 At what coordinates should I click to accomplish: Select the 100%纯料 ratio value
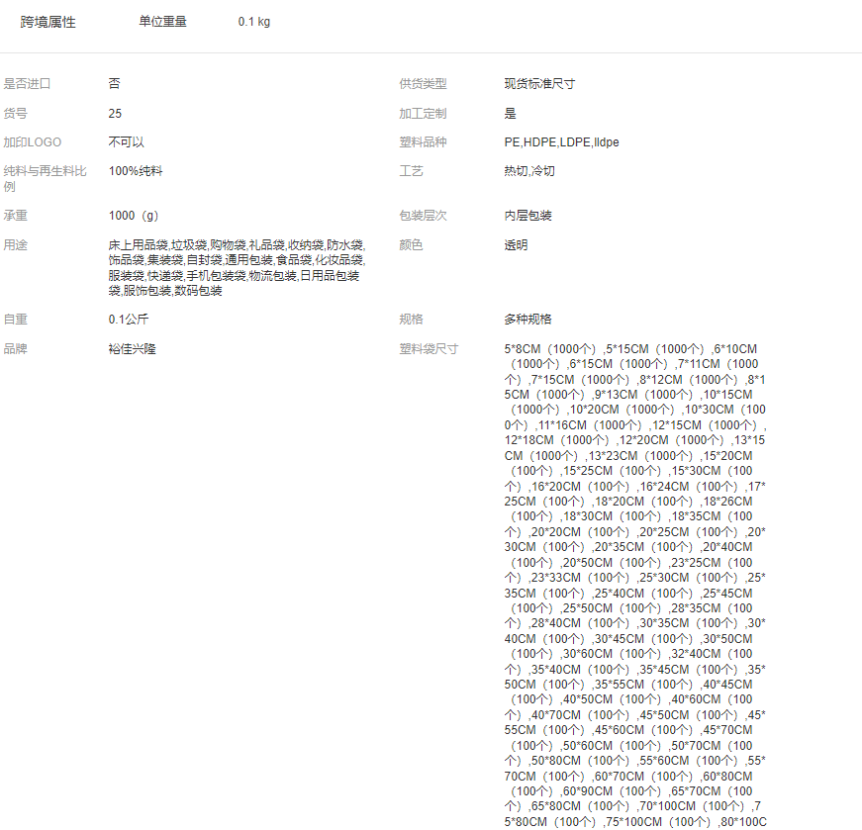click(x=136, y=171)
